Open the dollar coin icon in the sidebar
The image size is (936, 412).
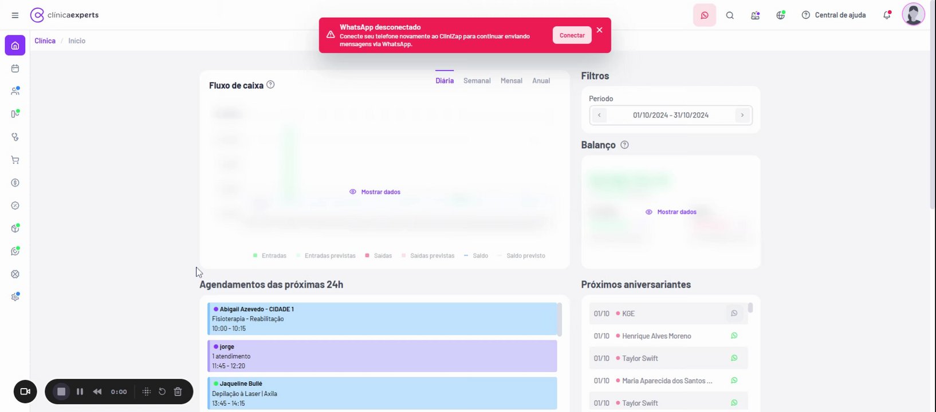click(x=15, y=183)
